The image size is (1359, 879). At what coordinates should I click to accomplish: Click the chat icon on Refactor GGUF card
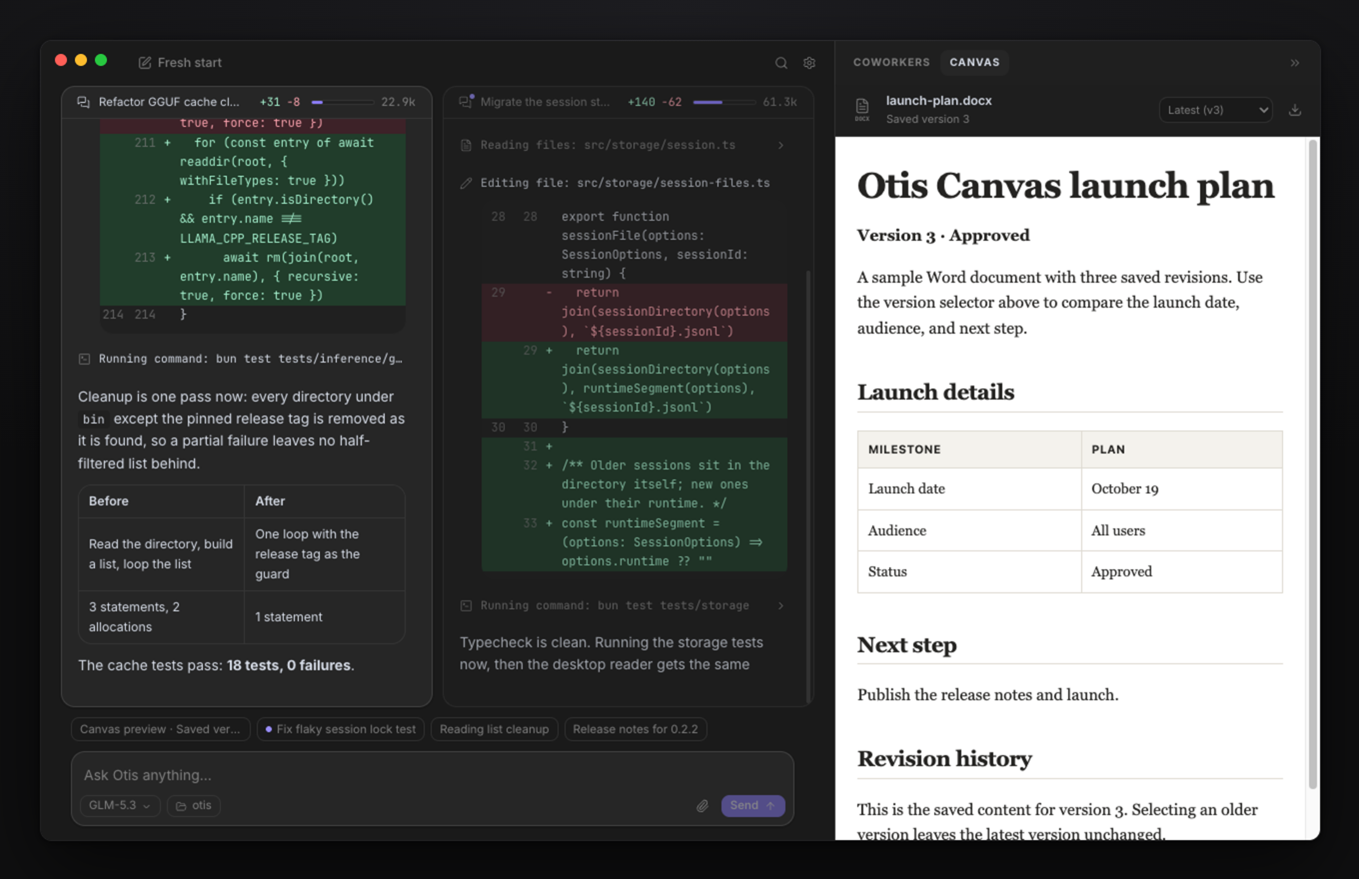83,102
